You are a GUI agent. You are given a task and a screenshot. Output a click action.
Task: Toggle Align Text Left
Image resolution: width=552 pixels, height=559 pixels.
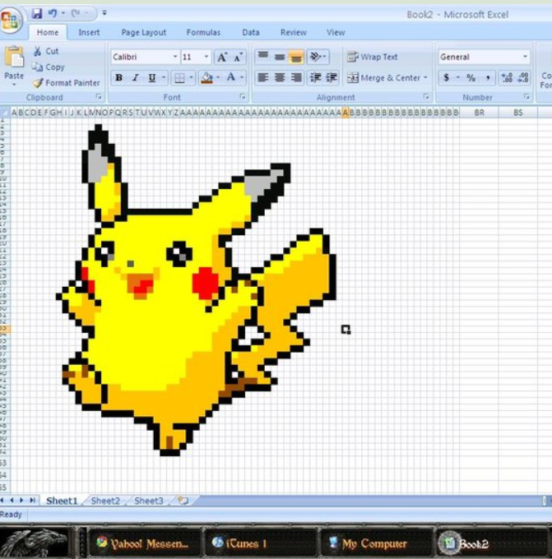[x=263, y=78]
